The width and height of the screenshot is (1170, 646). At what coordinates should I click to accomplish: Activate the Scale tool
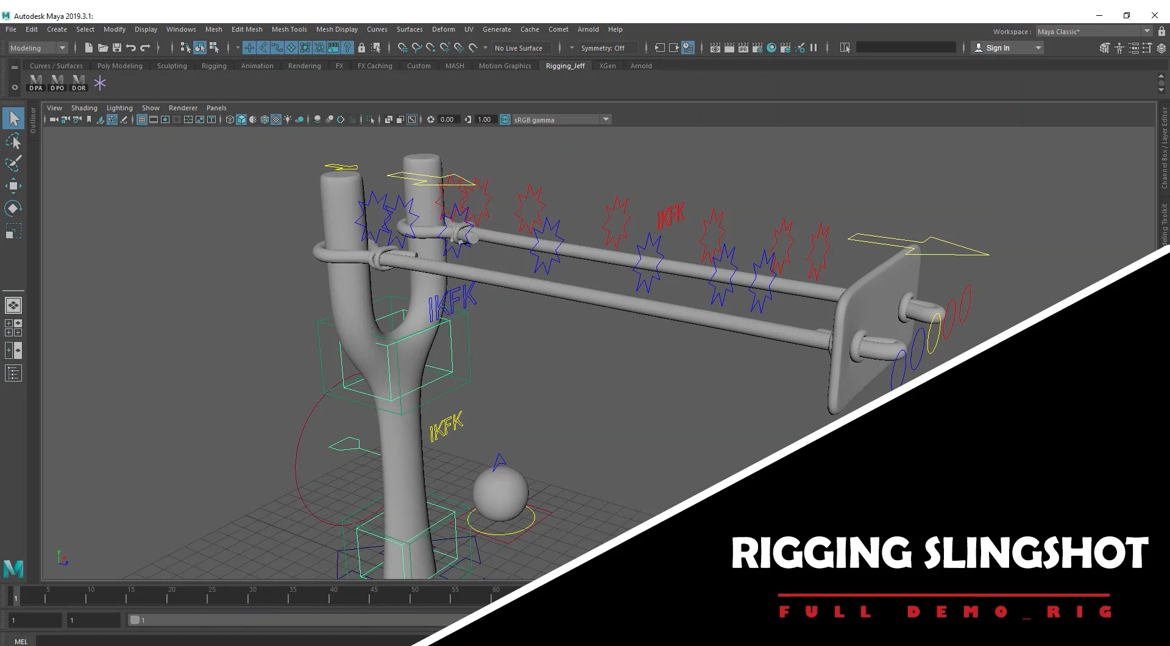[13, 230]
